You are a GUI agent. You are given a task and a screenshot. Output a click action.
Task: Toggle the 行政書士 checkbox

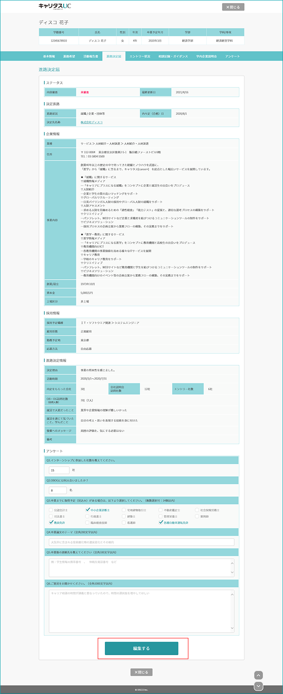[x=87, y=516]
